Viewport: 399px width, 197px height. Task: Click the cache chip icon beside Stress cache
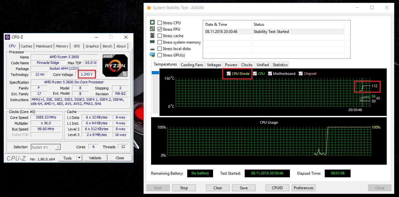click(152, 36)
